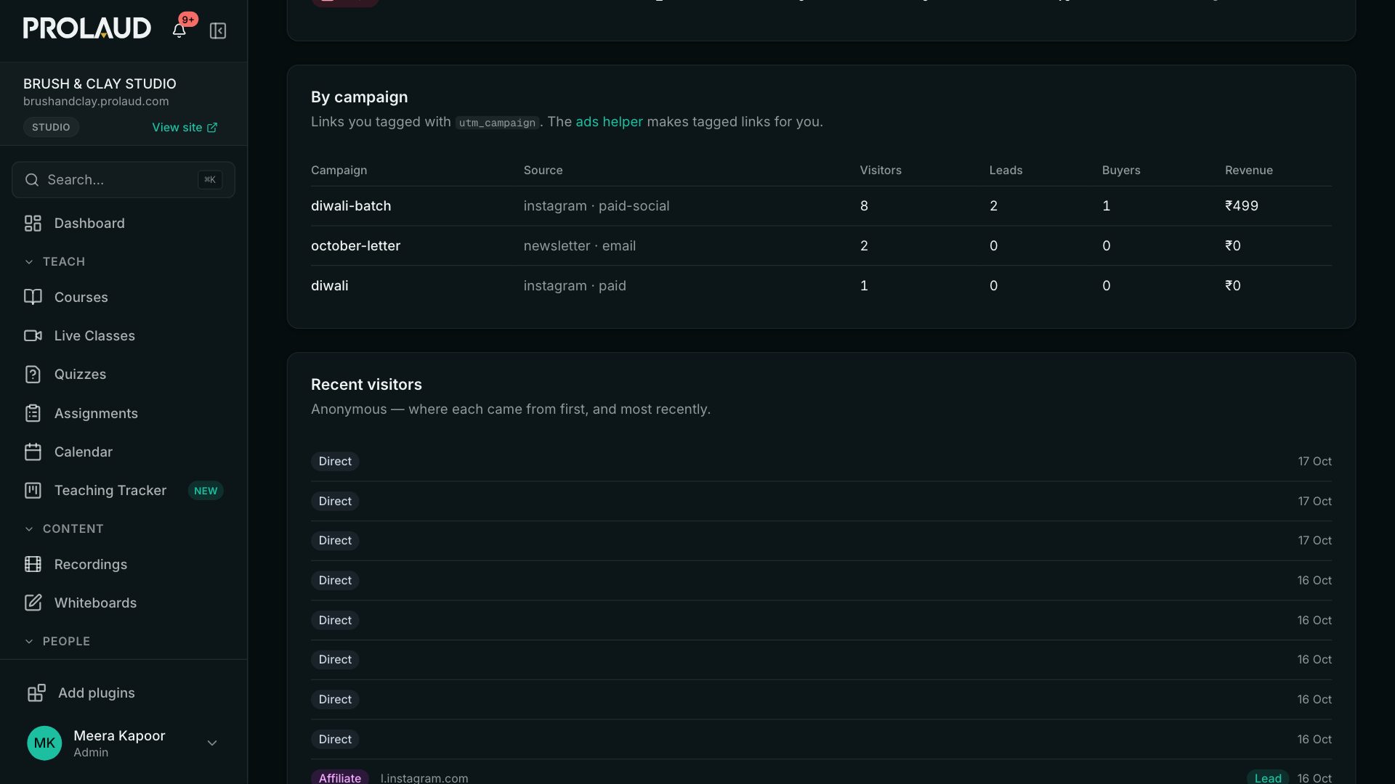
Task: Open the Assignments clipboard icon
Action: 33,413
